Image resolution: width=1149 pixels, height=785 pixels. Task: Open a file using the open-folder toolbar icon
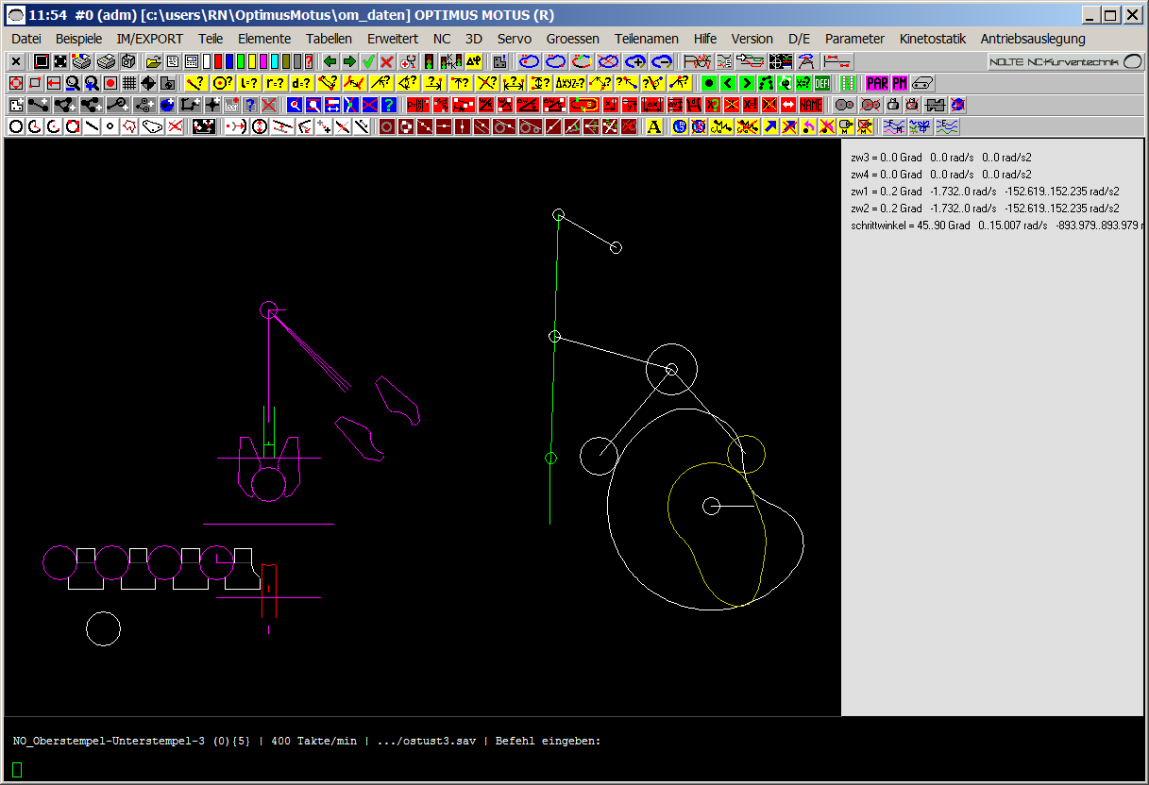click(155, 60)
